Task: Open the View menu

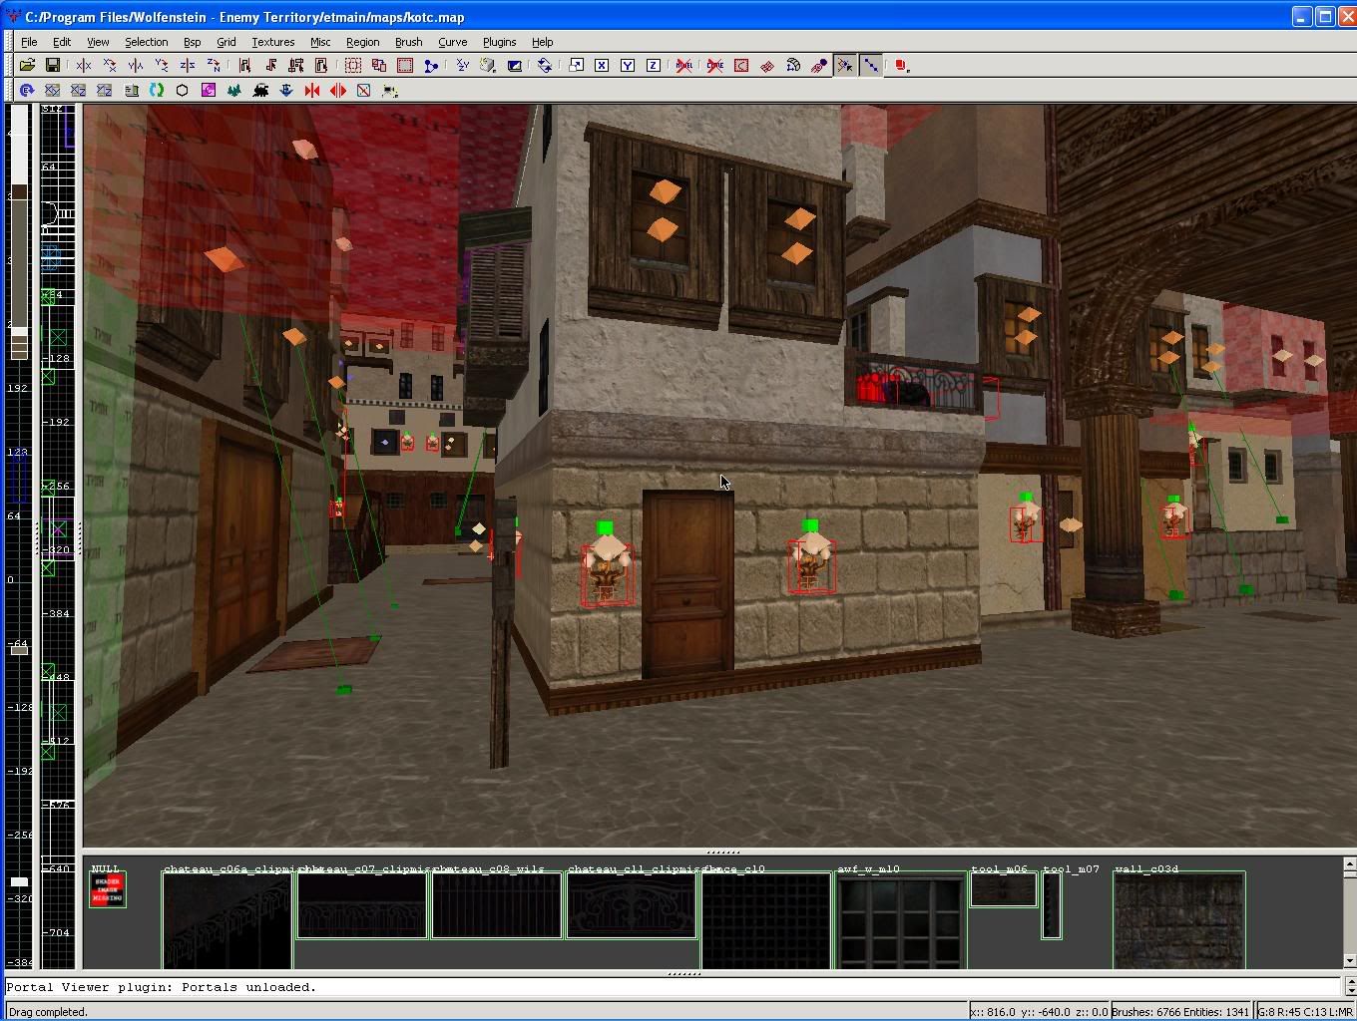Action: coord(98,42)
